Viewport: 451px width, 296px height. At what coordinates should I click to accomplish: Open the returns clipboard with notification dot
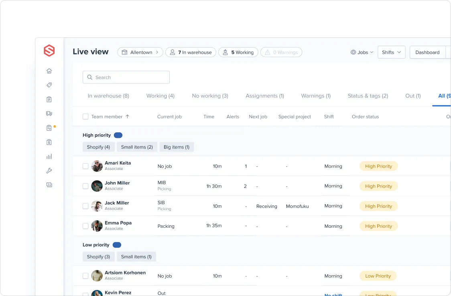tap(49, 128)
